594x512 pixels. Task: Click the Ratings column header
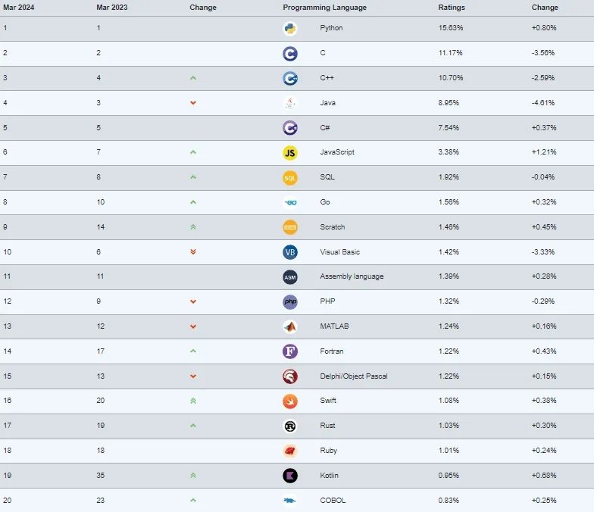[x=452, y=8]
